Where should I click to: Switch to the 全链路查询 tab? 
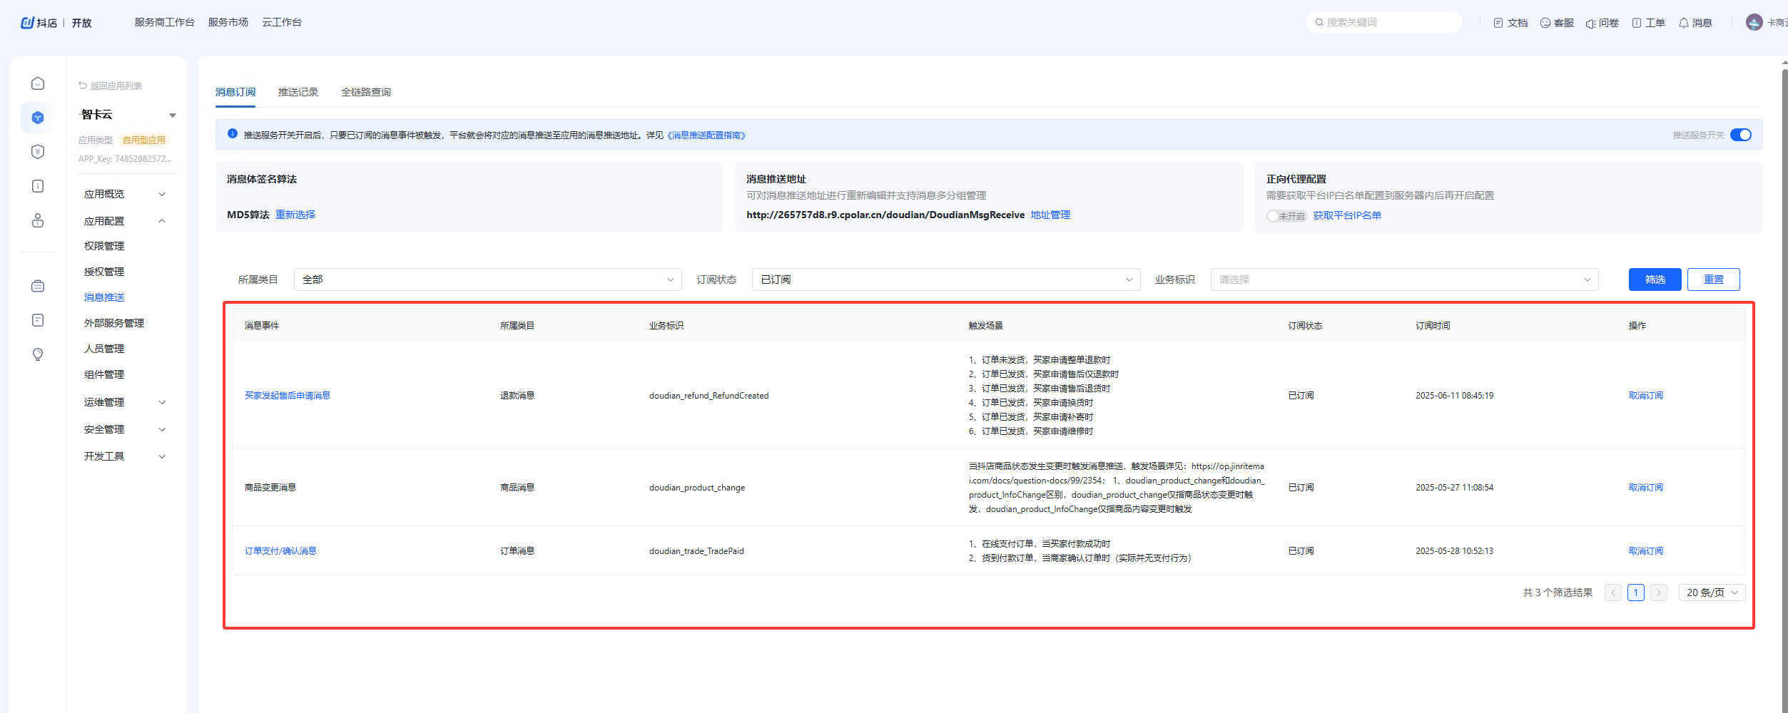point(365,92)
